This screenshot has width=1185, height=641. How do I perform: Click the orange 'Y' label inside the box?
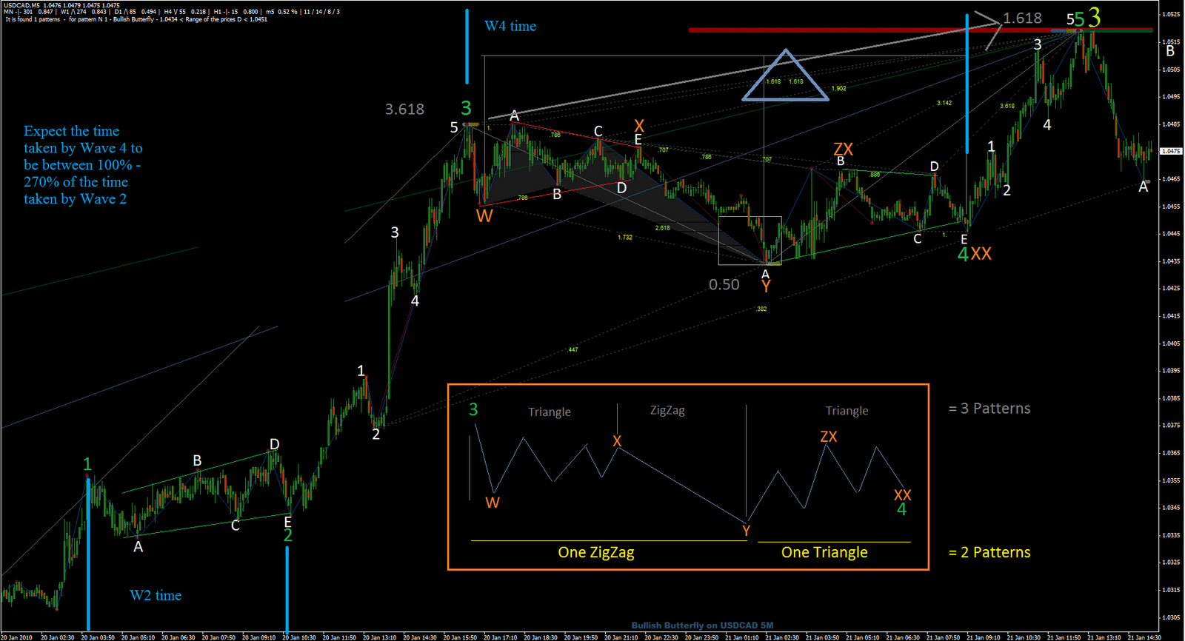(x=746, y=531)
